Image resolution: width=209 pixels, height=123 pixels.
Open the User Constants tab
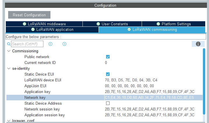click(x=112, y=24)
